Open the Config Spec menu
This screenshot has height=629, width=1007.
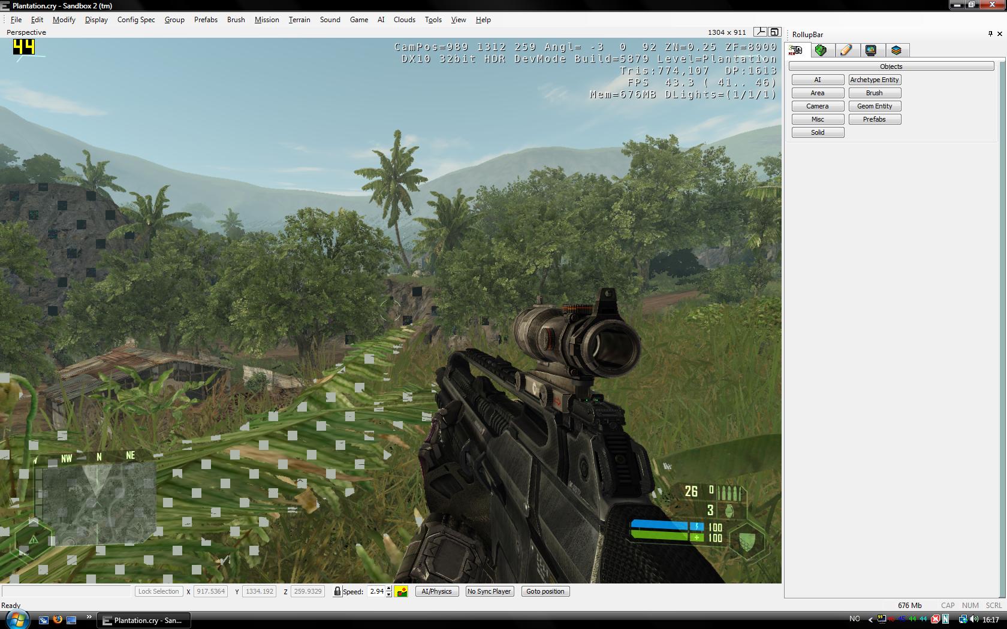click(136, 20)
